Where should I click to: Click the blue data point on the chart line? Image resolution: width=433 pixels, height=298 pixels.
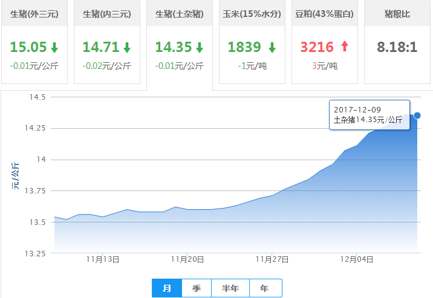(417, 115)
